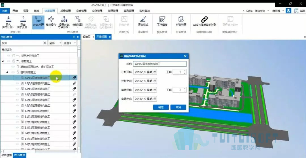Click the 里程碑与统计 milestone statistics icon
The width and height of the screenshot is (306, 158).
(x=230, y=19)
